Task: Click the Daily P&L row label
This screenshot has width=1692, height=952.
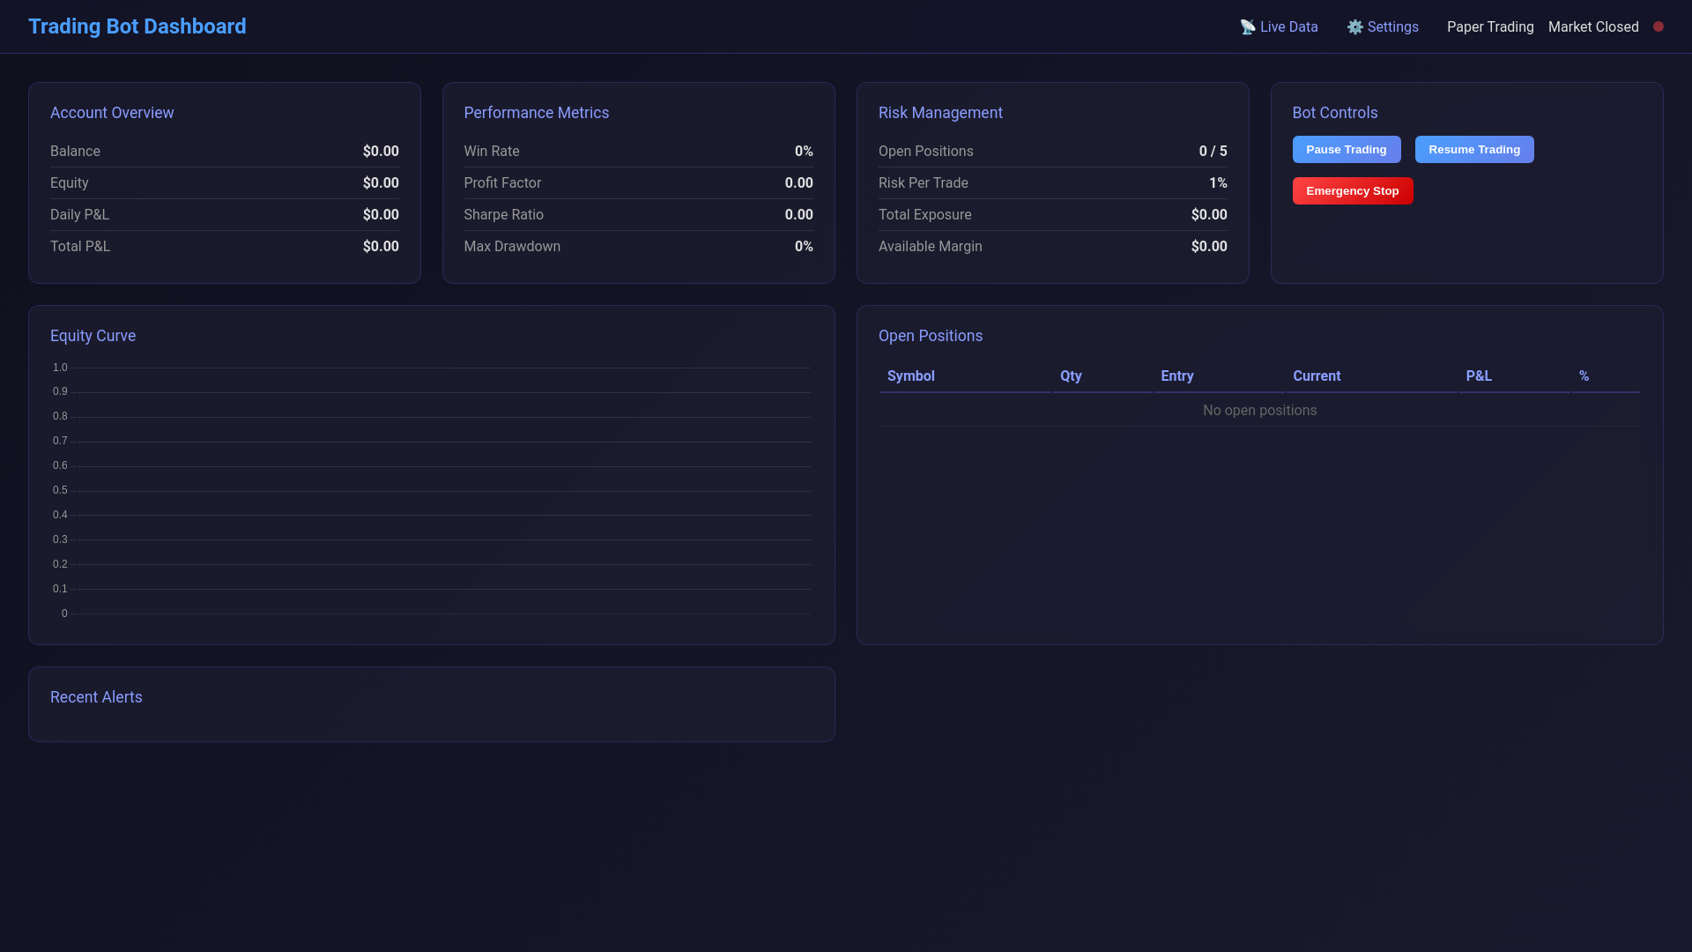Action: pos(79,215)
